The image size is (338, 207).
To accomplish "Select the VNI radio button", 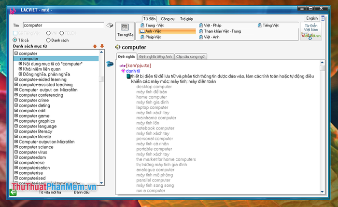I will 48,33.
